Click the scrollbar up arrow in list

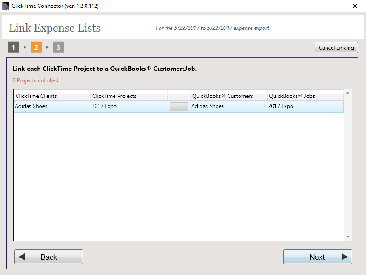coord(348,93)
